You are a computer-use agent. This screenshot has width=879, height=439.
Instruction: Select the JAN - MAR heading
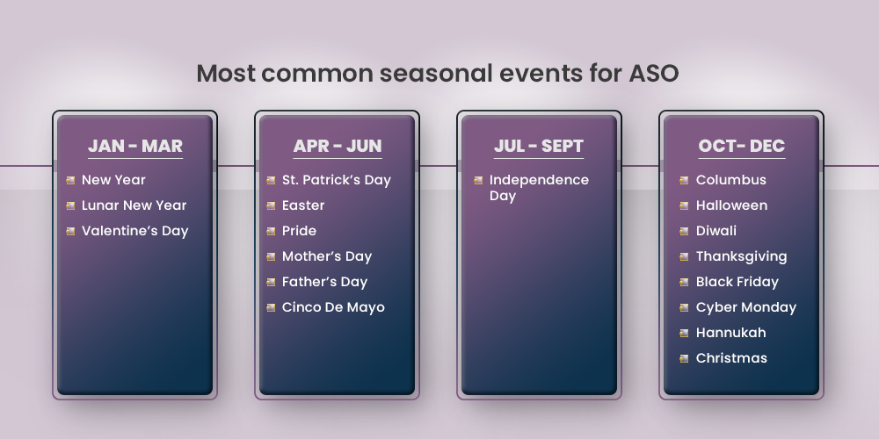pyautogui.click(x=135, y=146)
